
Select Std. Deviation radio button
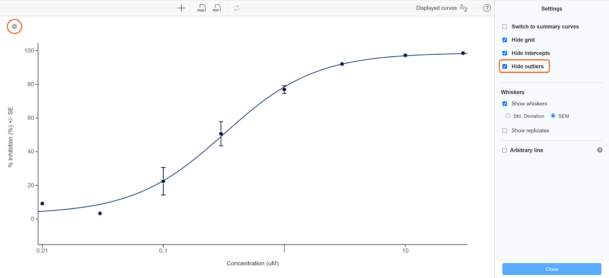(508, 116)
